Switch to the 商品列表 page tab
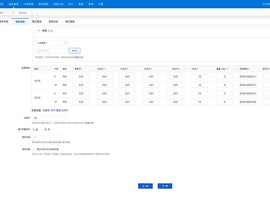This screenshot has height=202, width=270. [23, 13]
